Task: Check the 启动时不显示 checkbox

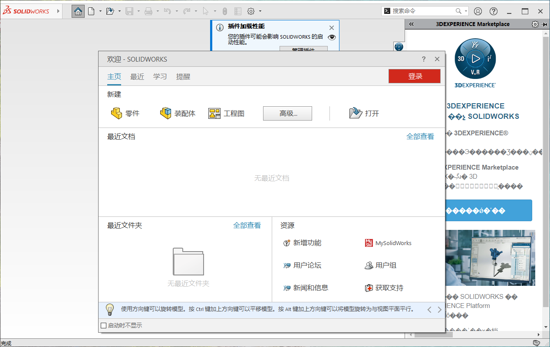Action: point(103,325)
